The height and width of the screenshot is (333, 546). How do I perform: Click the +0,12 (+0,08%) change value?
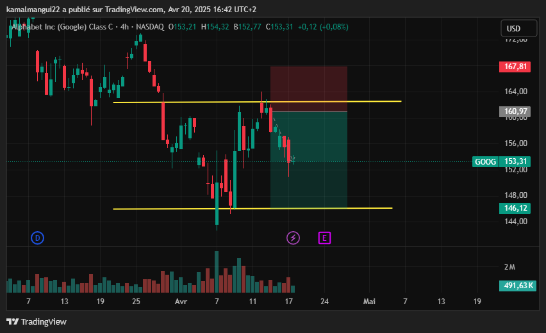323,27
